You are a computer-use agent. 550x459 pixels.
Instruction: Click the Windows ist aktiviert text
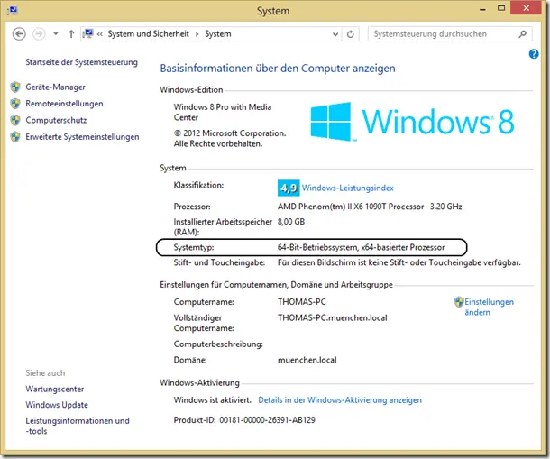(x=213, y=400)
